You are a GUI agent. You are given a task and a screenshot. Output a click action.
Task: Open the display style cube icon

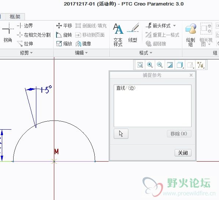coord(180,65)
